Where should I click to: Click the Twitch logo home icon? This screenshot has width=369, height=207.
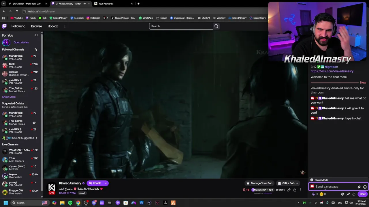pos(4,26)
